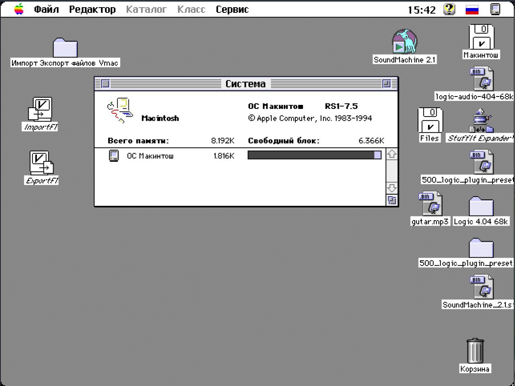Select the Корзина trash icon
This screenshot has width=515, height=386.
tap(475, 351)
